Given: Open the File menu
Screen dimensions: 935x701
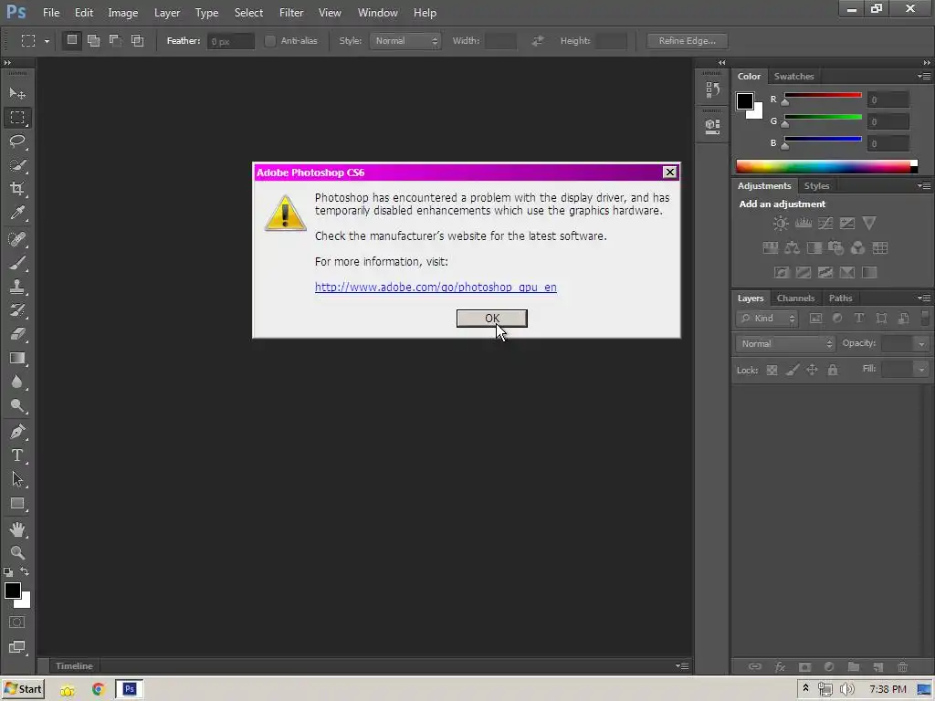Looking at the screenshot, I should click(x=51, y=13).
